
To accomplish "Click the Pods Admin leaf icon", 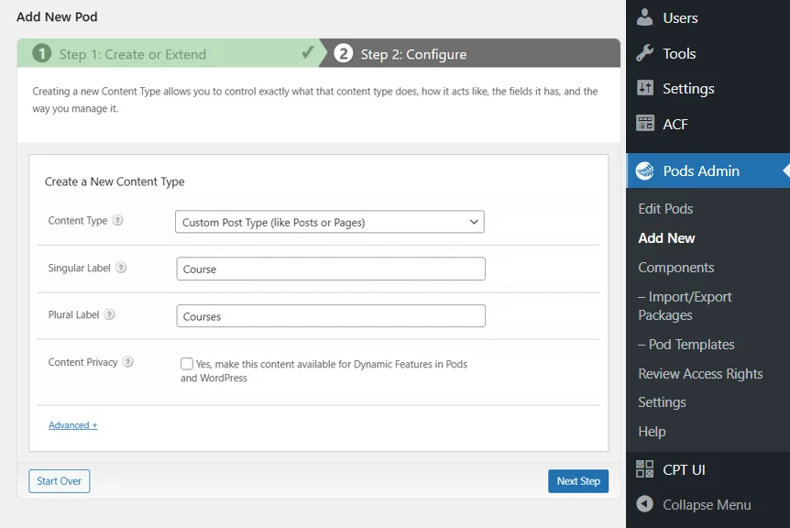I will pos(644,170).
